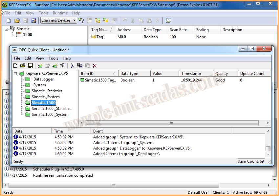Open the Runtime menu in KEPServerEX
This screenshot has height=196, width=279.
[x=60, y=13]
